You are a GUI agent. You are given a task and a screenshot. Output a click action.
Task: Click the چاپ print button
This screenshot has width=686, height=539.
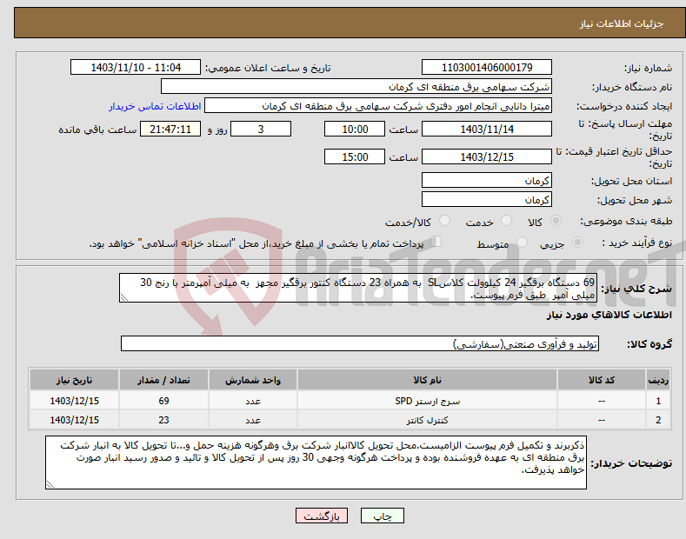382,516
